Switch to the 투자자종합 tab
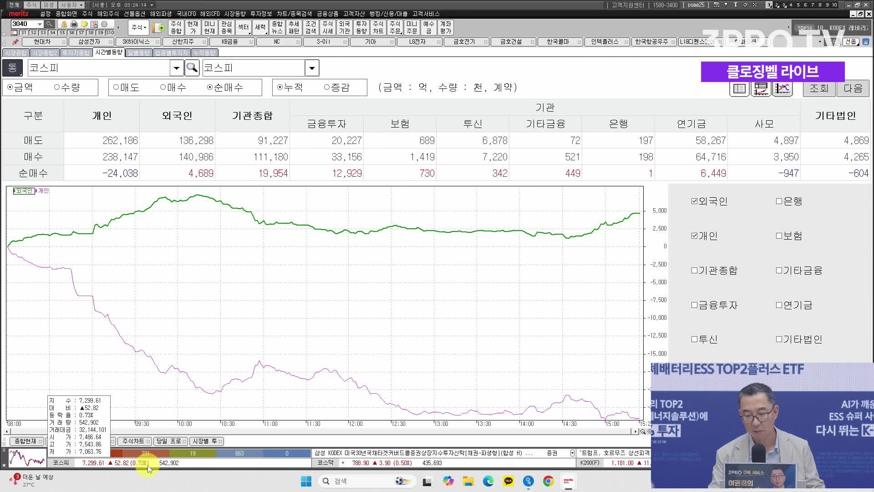This screenshot has height=492, width=874. (x=76, y=53)
